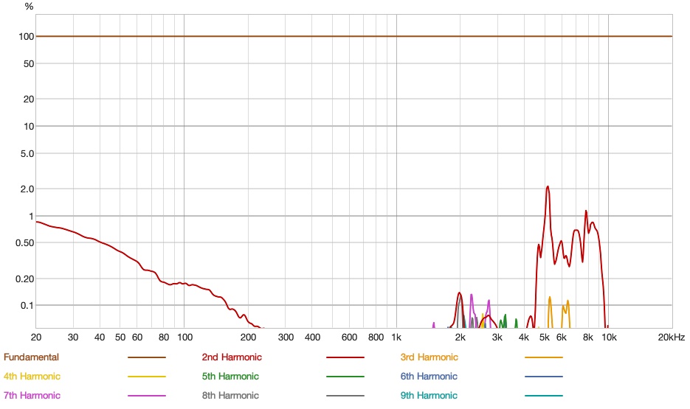Select the orange 3rd Harmonic line swatch
Screen dimensions: 690x409
[544, 357]
